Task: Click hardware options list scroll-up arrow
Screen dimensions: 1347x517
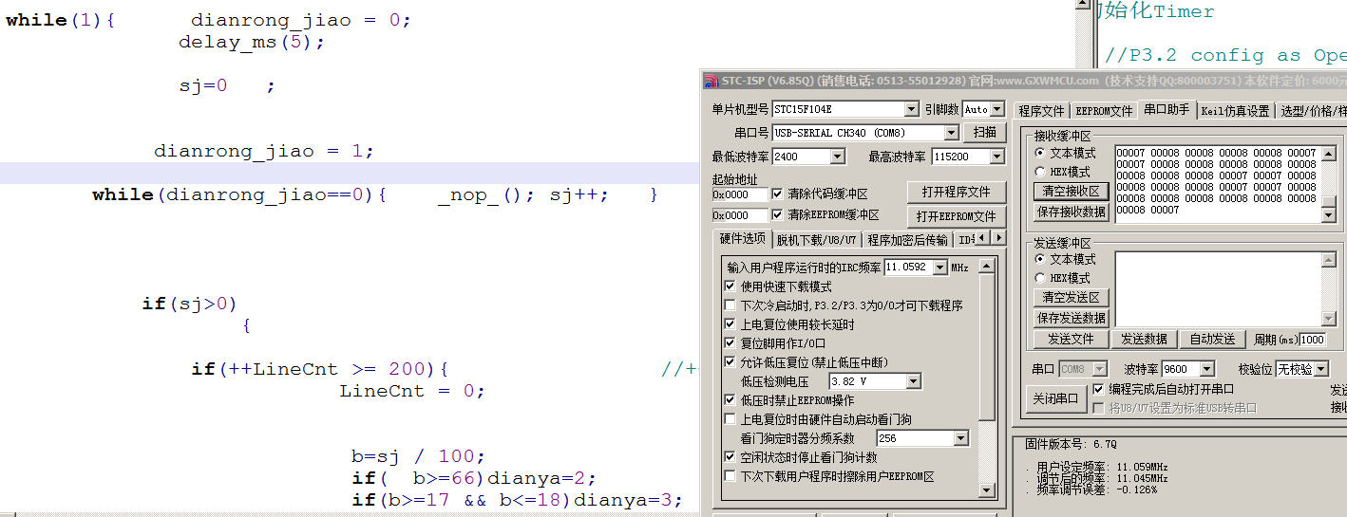Action: coord(987,268)
